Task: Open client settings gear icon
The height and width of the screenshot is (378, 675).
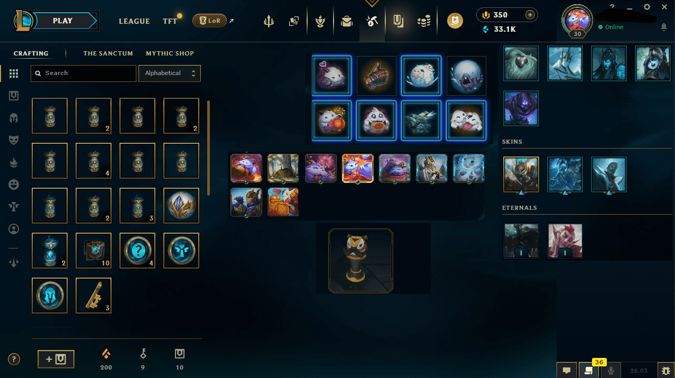Action: point(647,7)
